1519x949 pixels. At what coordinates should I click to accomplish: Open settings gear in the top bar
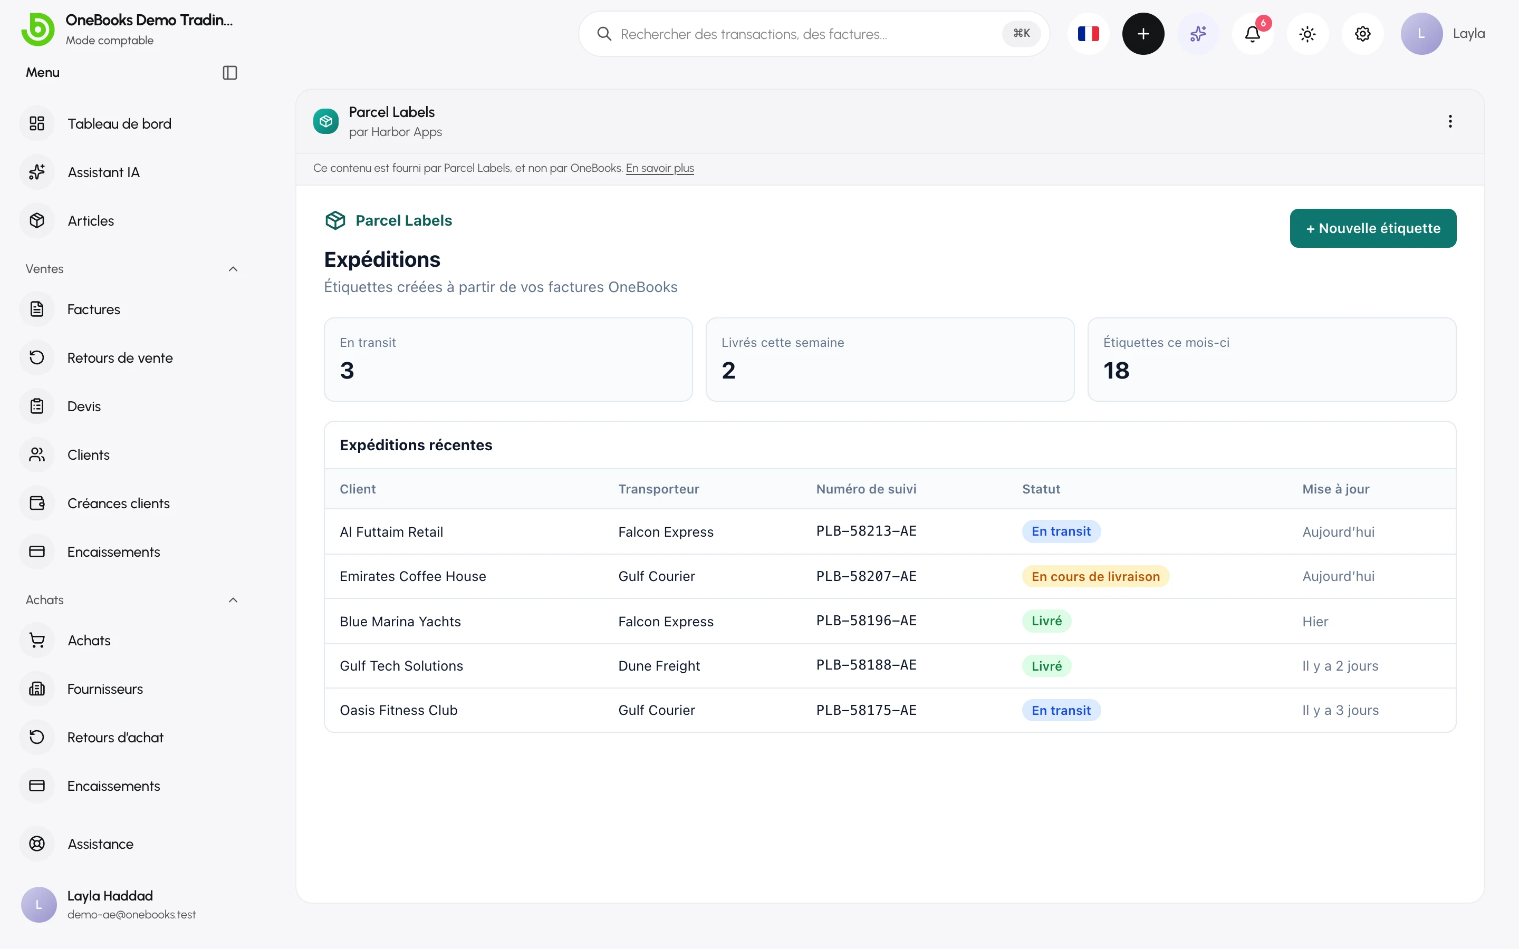point(1362,34)
